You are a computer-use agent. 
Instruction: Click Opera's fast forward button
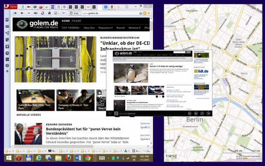(35, 13)
